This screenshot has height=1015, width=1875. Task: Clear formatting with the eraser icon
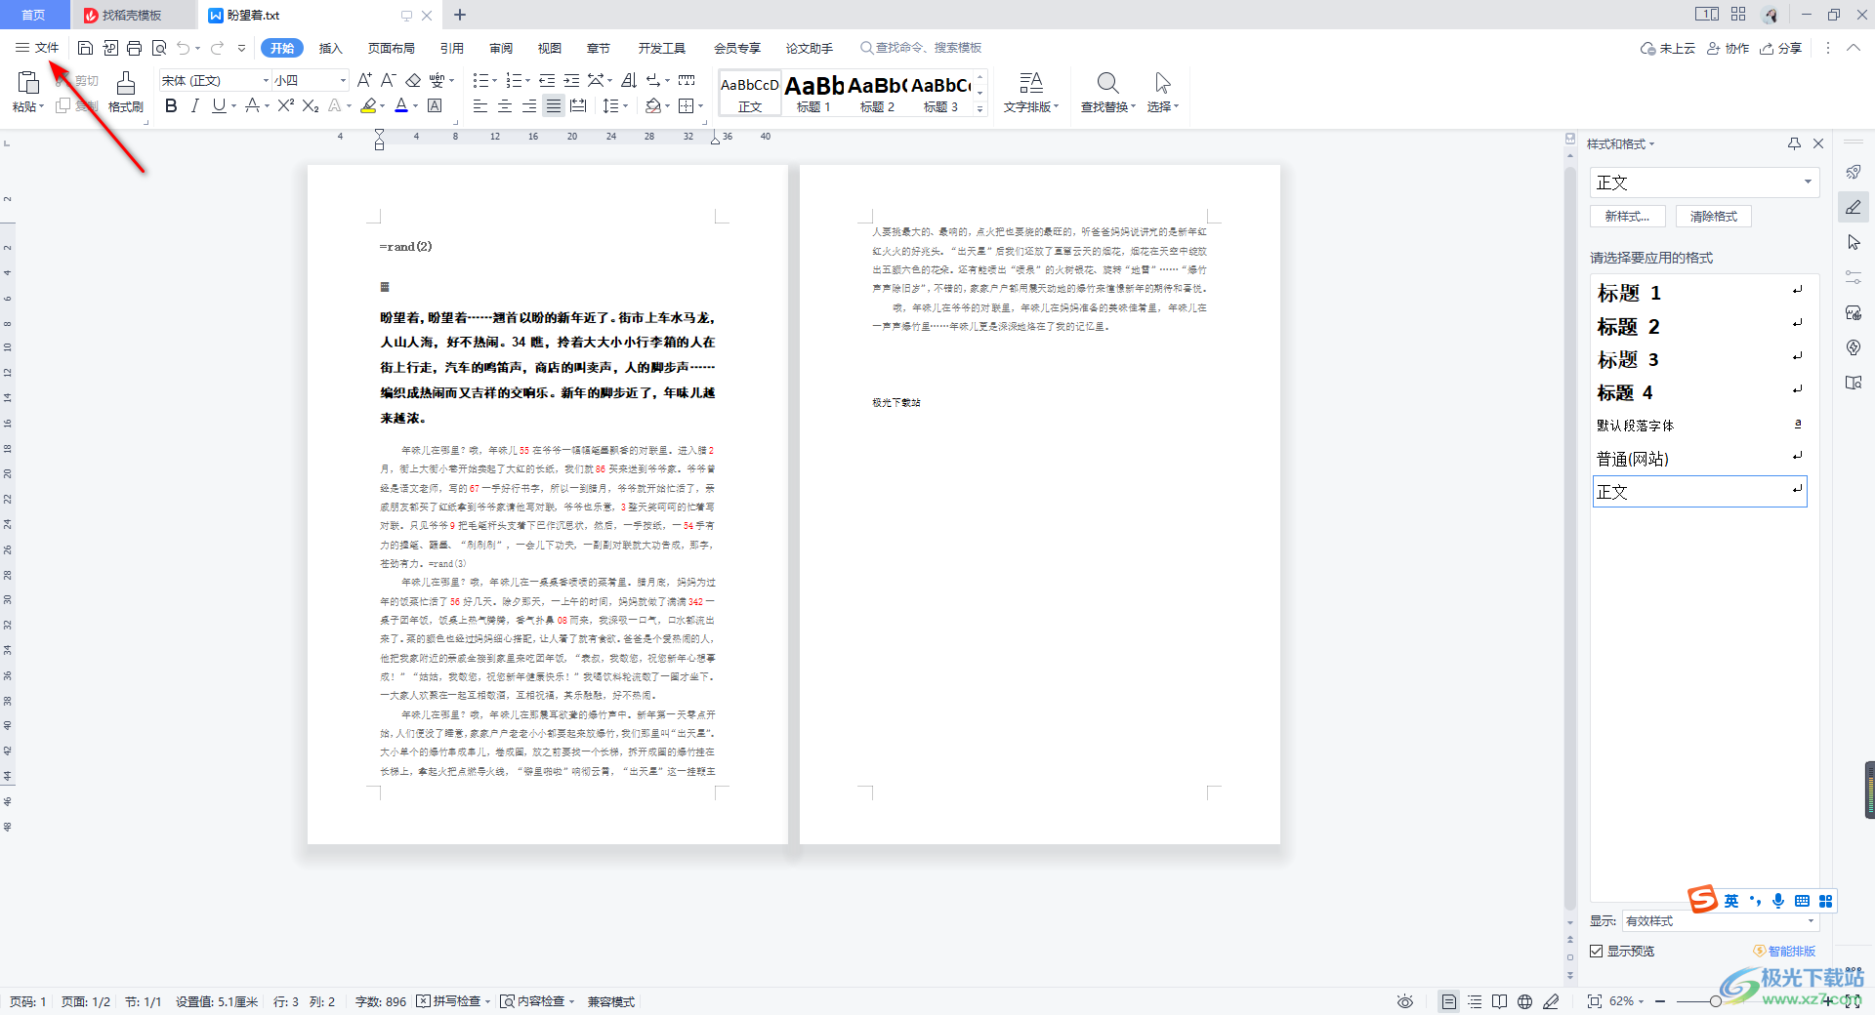(413, 80)
